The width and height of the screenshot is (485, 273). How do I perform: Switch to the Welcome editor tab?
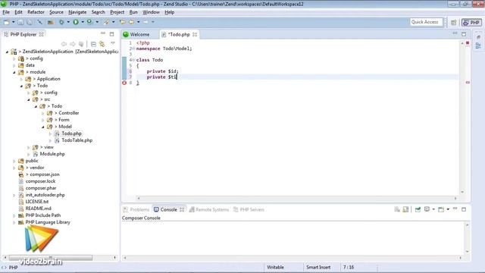pos(136,34)
